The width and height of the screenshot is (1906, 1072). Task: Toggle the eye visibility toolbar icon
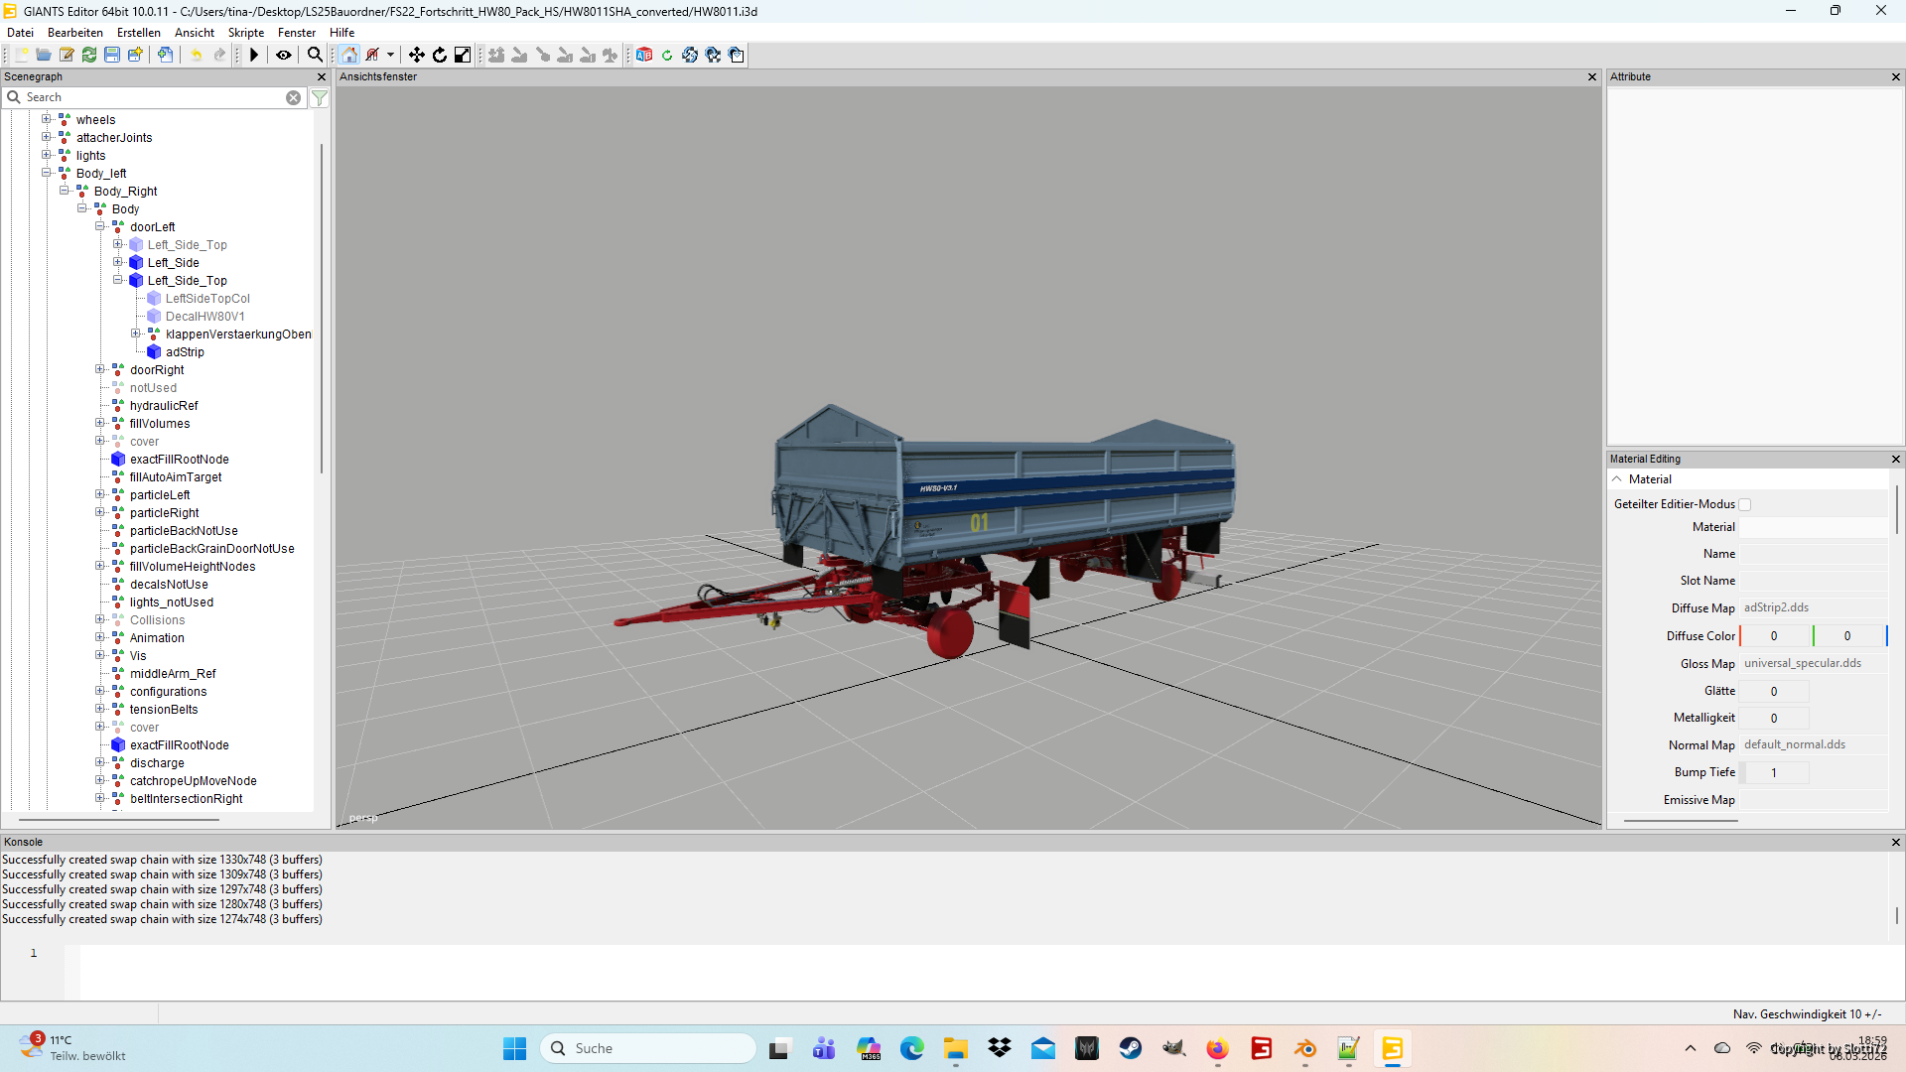[284, 56]
